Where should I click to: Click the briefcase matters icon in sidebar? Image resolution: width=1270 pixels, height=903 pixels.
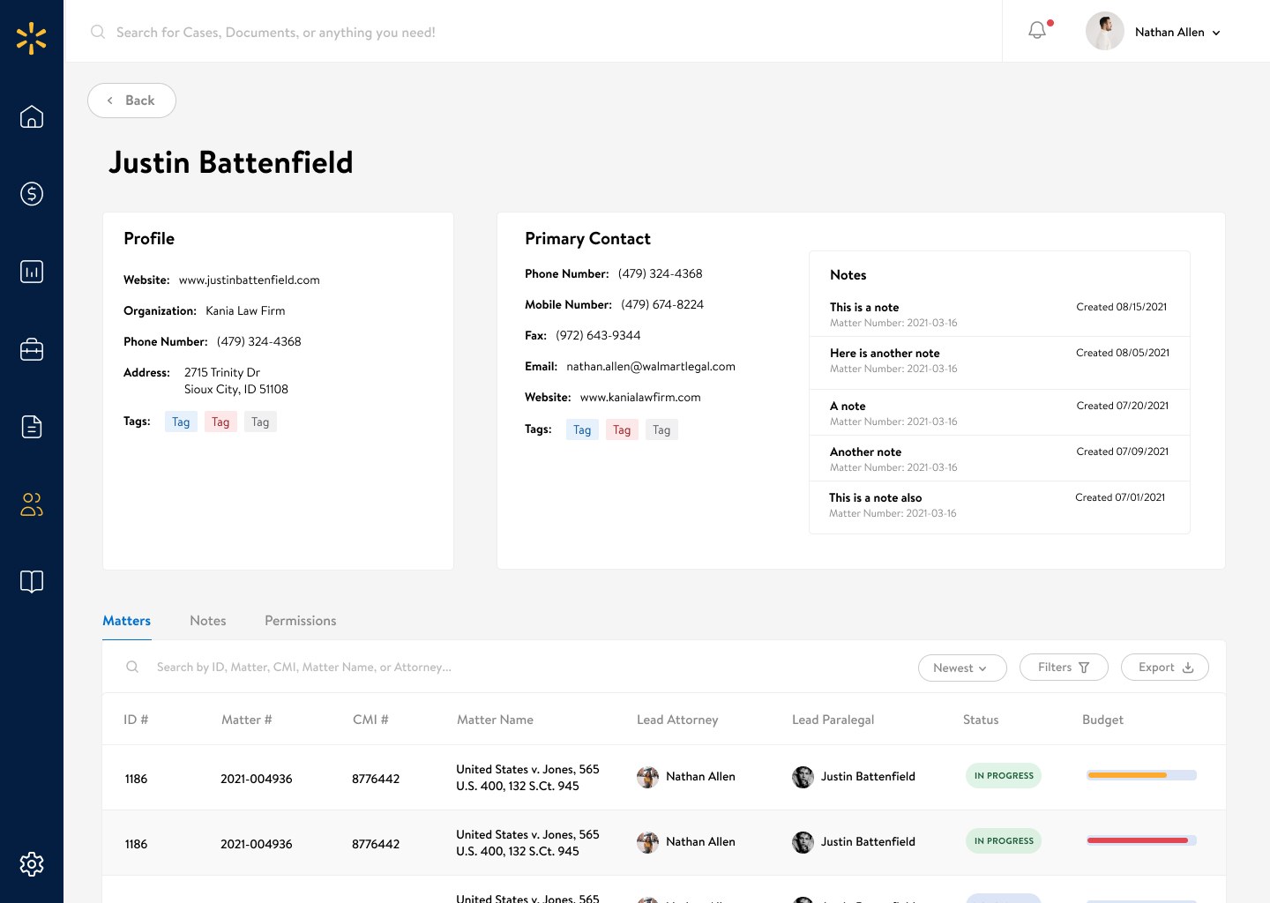coord(32,349)
